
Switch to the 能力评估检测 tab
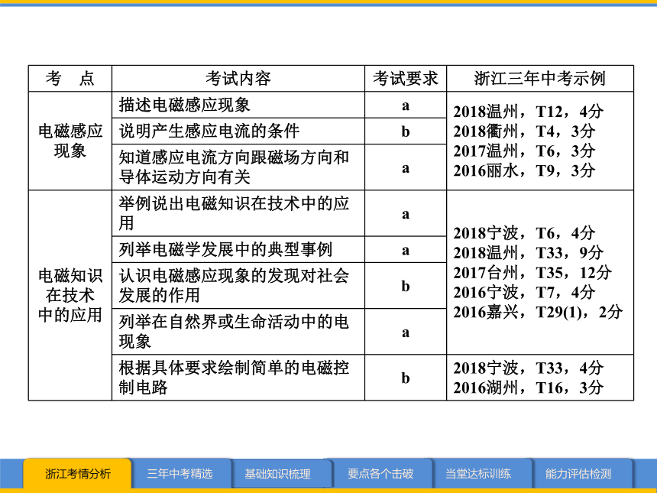(x=578, y=474)
